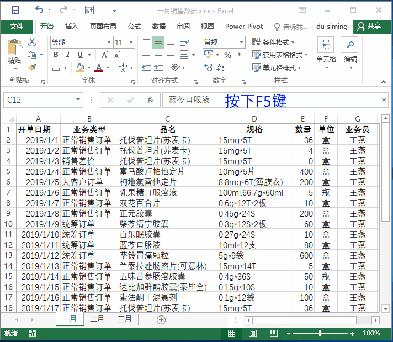The image size is (393, 342).
Task: Switch to the 二月 sheet tab
Action: tap(97, 319)
